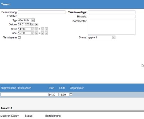Enable the Terminserie checkbox

(19, 37)
